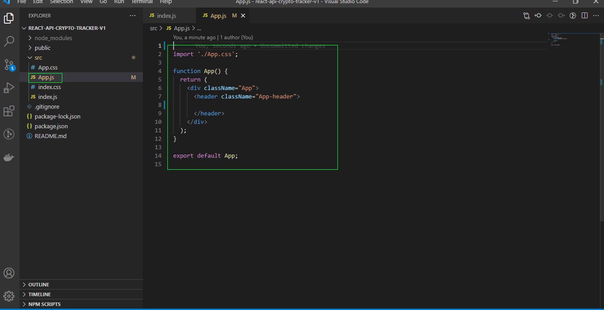
Task: Open the Run and Debug view
Action: tap(9, 88)
